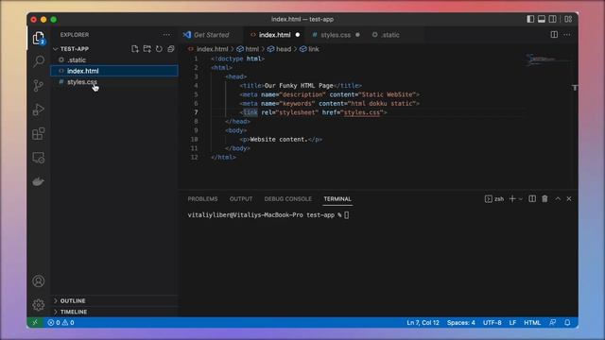This screenshot has width=605, height=340.
Task: Click the html breadcrumb segment
Action: coord(252,49)
